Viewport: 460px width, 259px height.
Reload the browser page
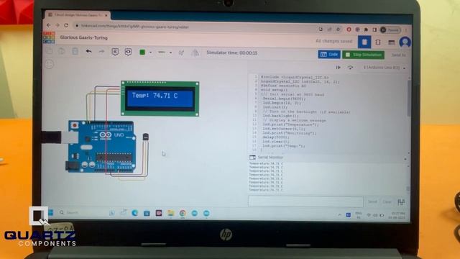66,26
